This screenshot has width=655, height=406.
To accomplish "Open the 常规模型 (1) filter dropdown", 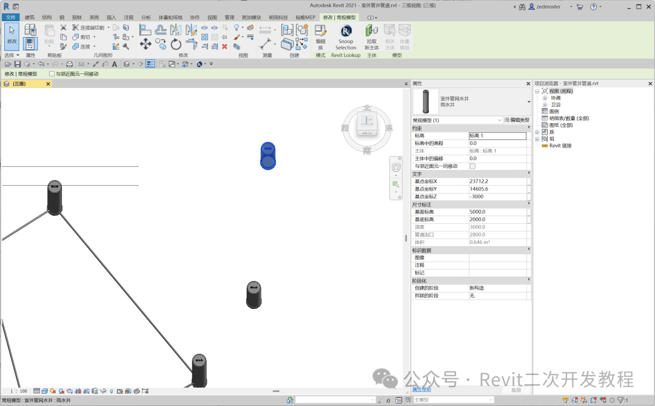I will 499,120.
